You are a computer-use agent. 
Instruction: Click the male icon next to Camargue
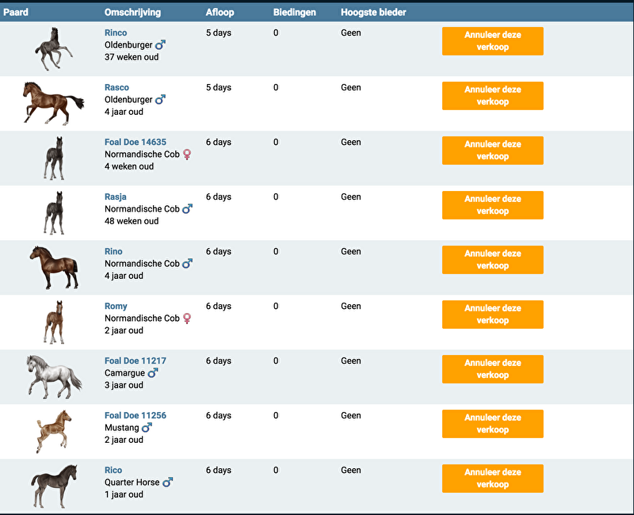pyautogui.click(x=153, y=373)
